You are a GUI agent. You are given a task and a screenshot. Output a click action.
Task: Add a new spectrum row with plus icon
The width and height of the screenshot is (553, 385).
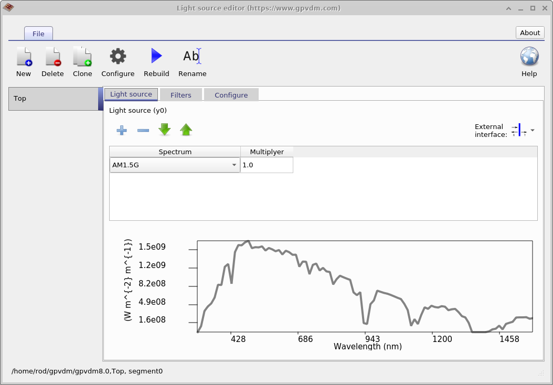click(x=122, y=130)
